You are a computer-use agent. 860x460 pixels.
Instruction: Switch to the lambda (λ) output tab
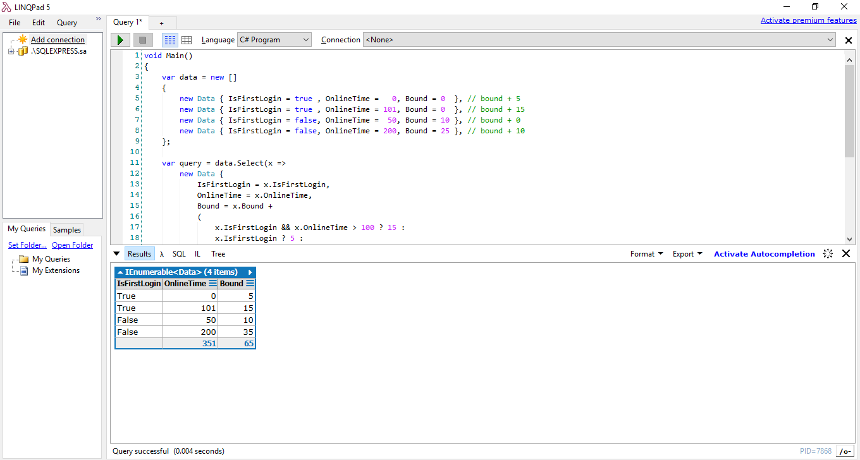tap(162, 254)
